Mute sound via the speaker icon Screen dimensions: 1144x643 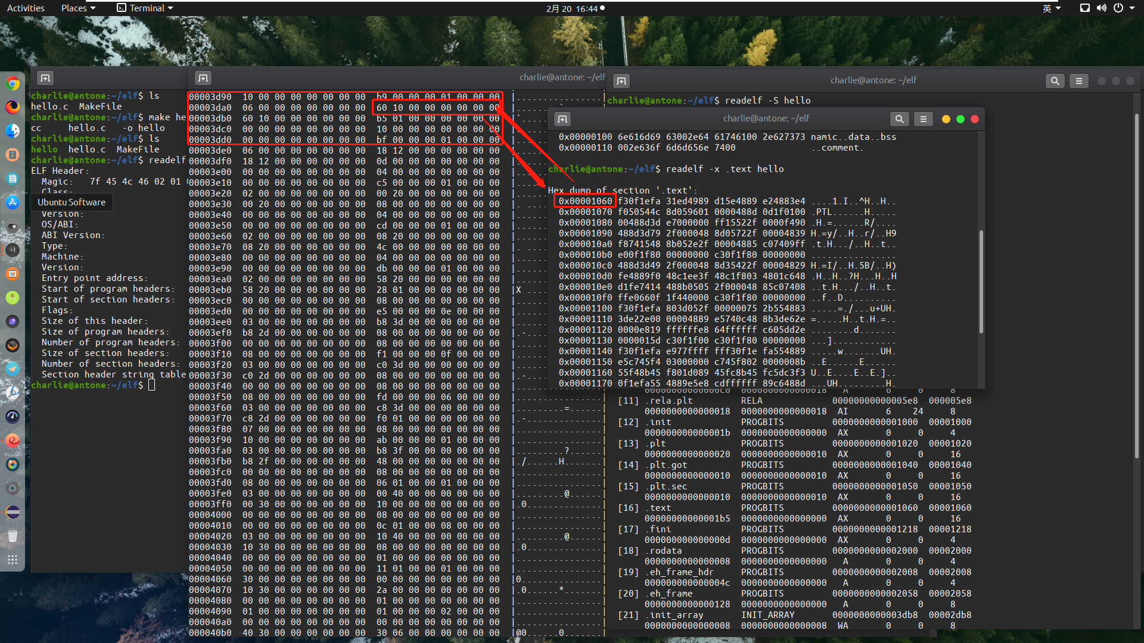[x=1102, y=8]
